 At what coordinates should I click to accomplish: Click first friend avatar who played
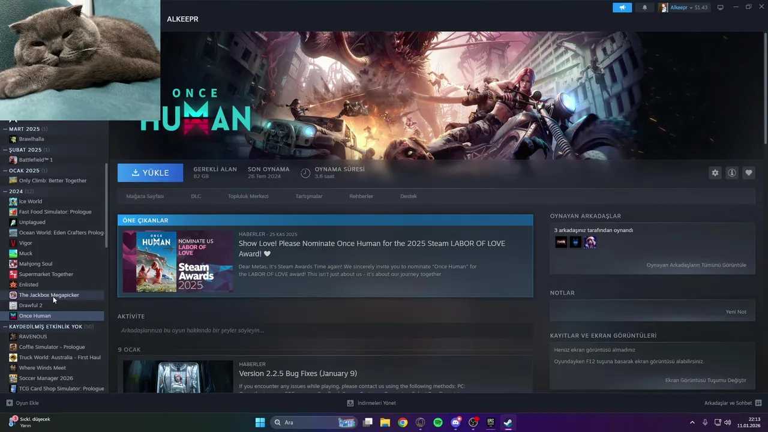pos(561,242)
